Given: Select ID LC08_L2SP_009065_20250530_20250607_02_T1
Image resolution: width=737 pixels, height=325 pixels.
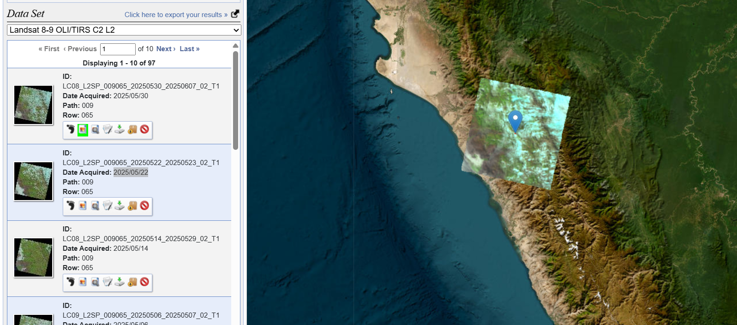Looking at the screenshot, I should click(141, 86).
